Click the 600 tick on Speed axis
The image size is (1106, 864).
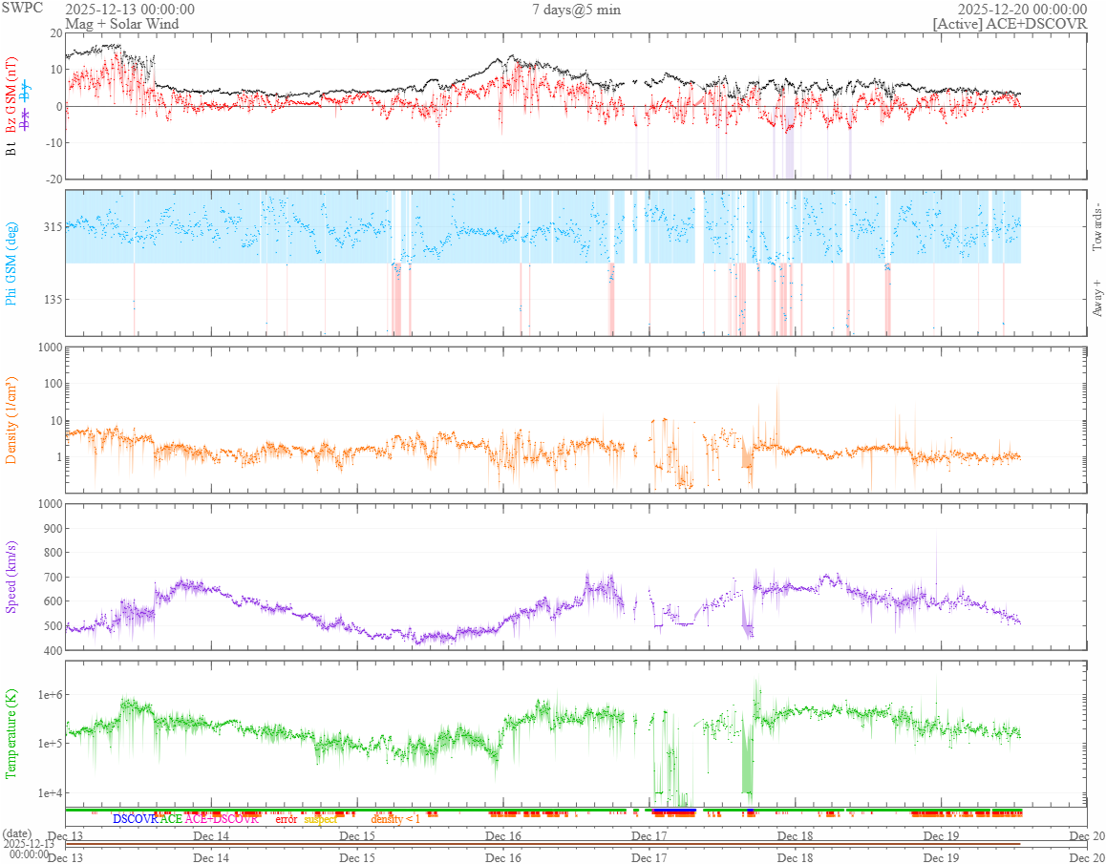53,601
